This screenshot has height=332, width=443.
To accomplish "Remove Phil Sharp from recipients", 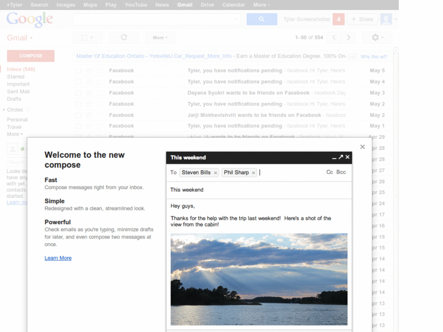I will (254, 173).
